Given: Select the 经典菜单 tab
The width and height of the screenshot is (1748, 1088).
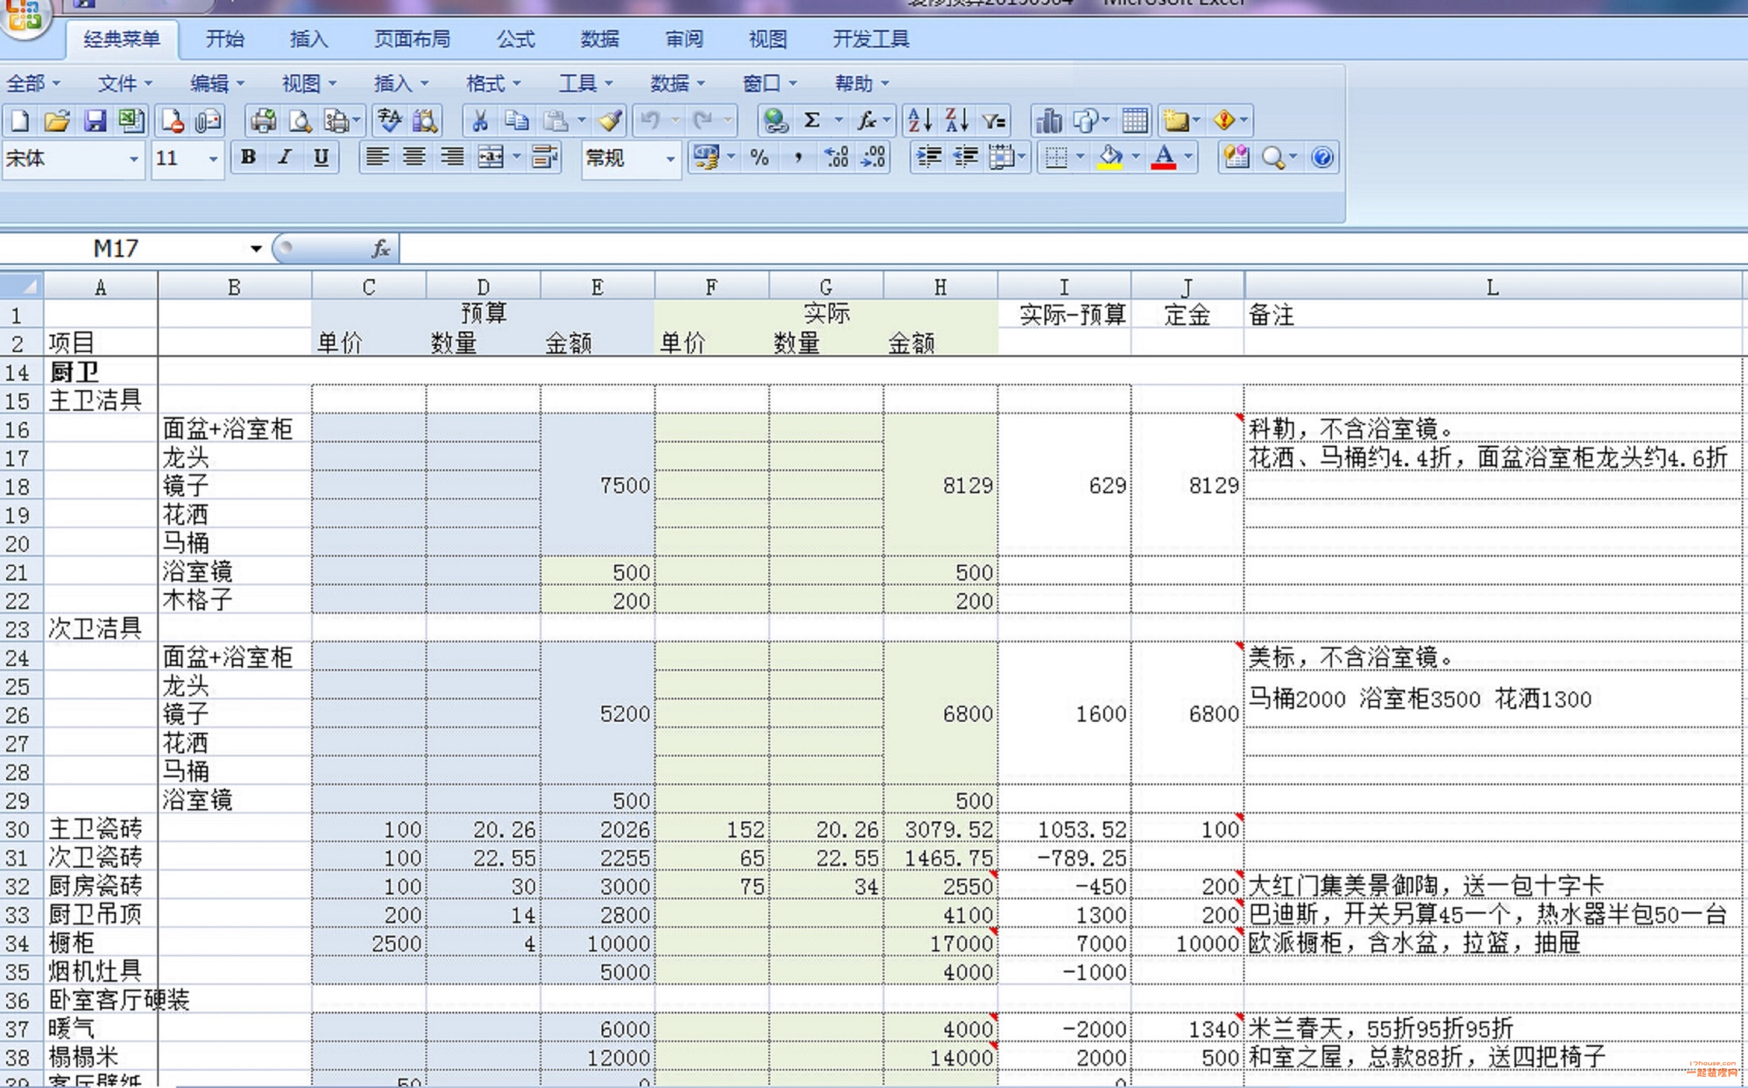Looking at the screenshot, I should coord(121,39).
